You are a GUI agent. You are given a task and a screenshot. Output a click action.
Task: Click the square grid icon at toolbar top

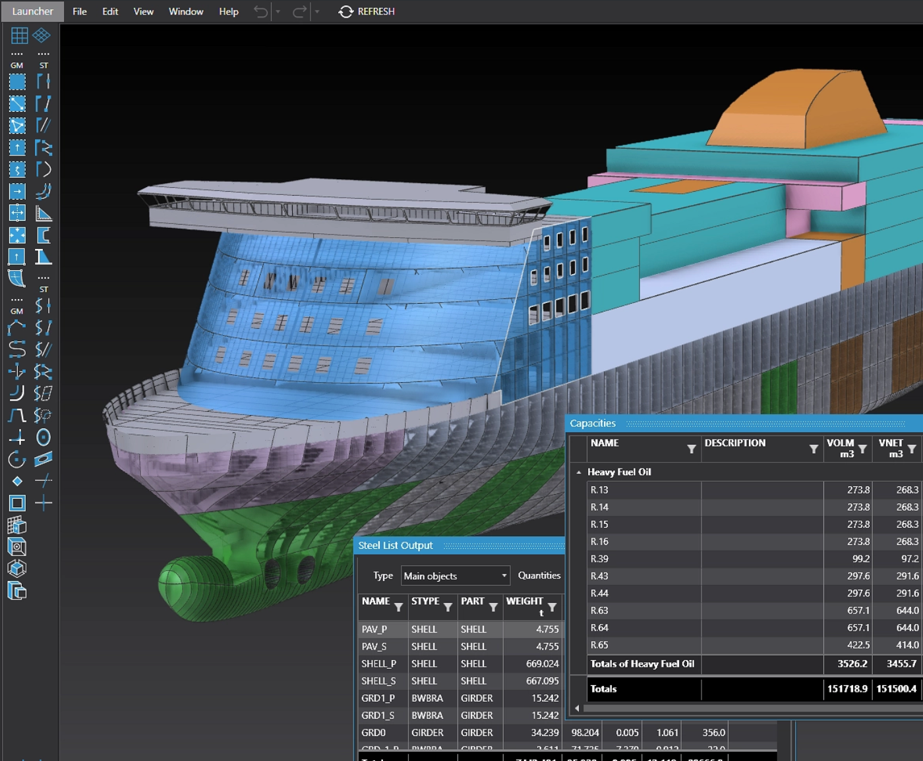click(x=19, y=35)
